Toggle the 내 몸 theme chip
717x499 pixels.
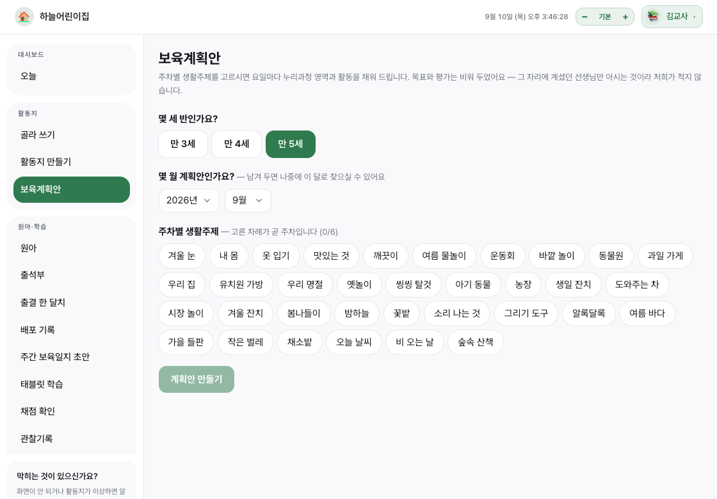[x=229, y=256]
